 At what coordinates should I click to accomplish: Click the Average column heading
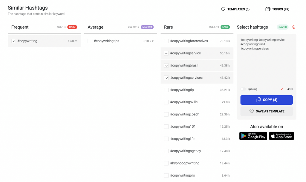95,27
